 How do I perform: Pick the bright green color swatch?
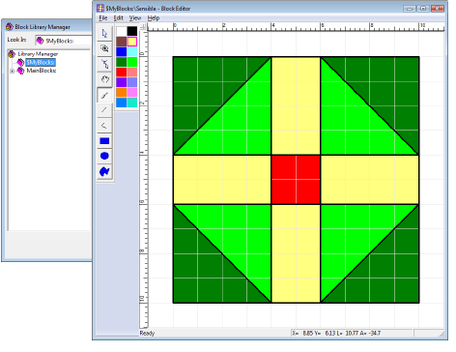(132, 62)
